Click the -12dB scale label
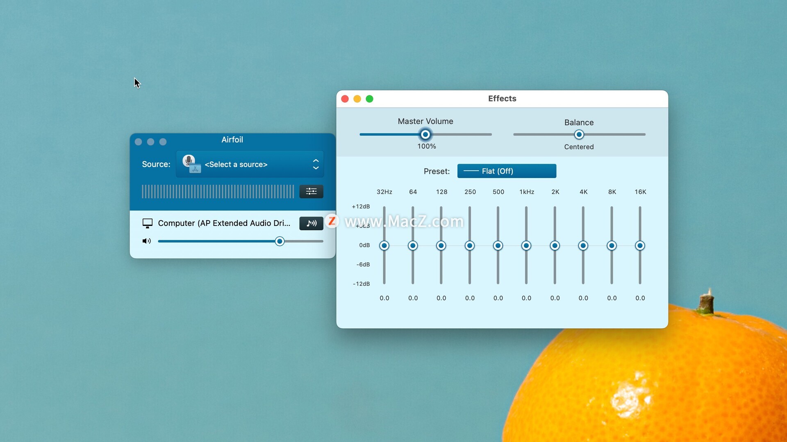Viewport: 787px width, 442px height. [x=361, y=284]
